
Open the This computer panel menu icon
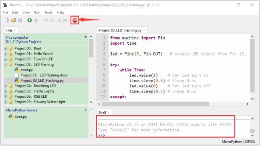click(85, 37)
